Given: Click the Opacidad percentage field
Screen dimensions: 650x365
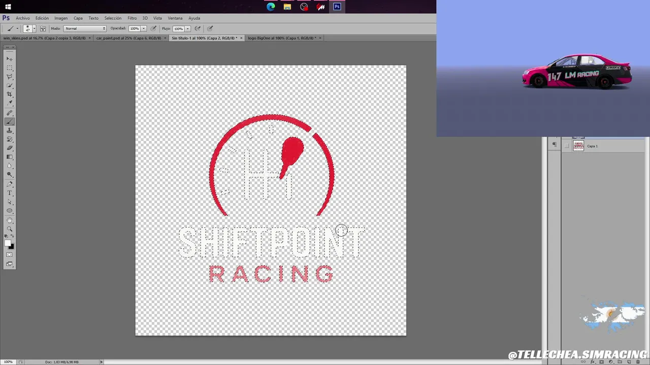Looking at the screenshot, I should pyautogui.click(x=134, y=28).
